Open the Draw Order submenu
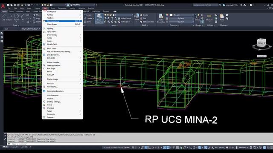This screenshot has height=153, width=273. click(62, 35)
